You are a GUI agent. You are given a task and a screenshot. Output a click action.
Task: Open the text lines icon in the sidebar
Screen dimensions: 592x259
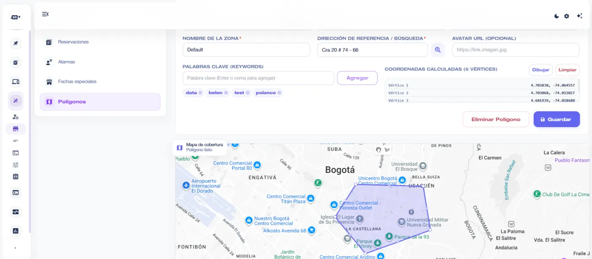[16, 141]
